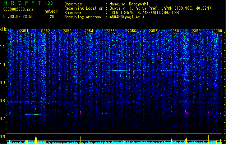The height and width of the screenshot is (144, 226).
Task: Click the 1.0 kHz axis label
Action: pyautogui.click(x=3, y=65)
